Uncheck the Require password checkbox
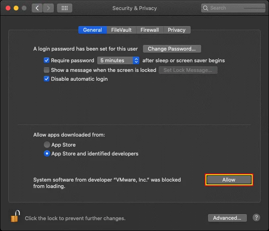Screen dimensions: 269x231 47,61
